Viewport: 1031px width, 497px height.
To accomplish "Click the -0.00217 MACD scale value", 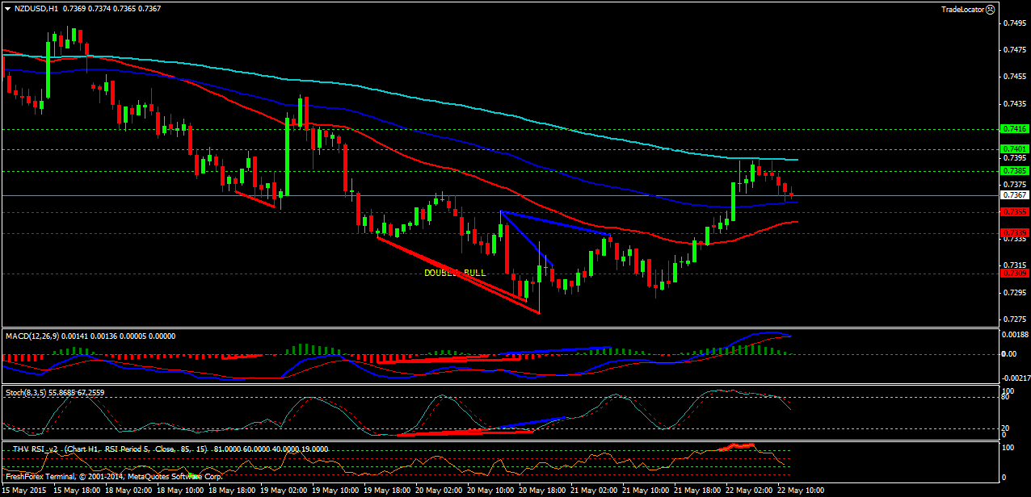I will (x=1015, y=378).
